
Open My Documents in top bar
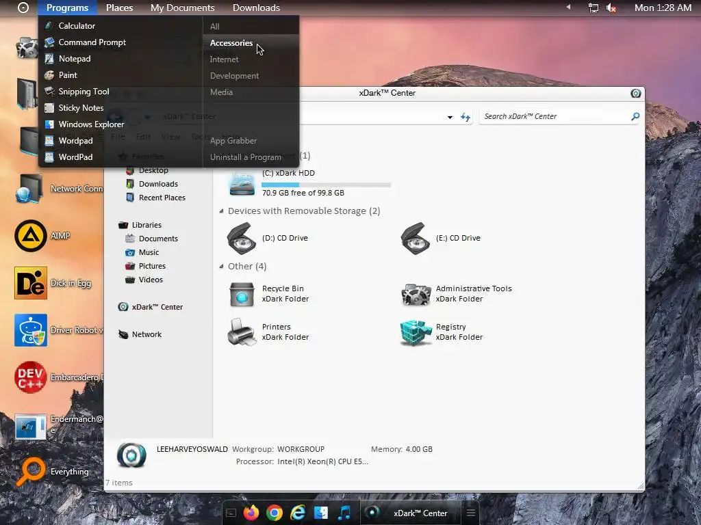(182, 8)
